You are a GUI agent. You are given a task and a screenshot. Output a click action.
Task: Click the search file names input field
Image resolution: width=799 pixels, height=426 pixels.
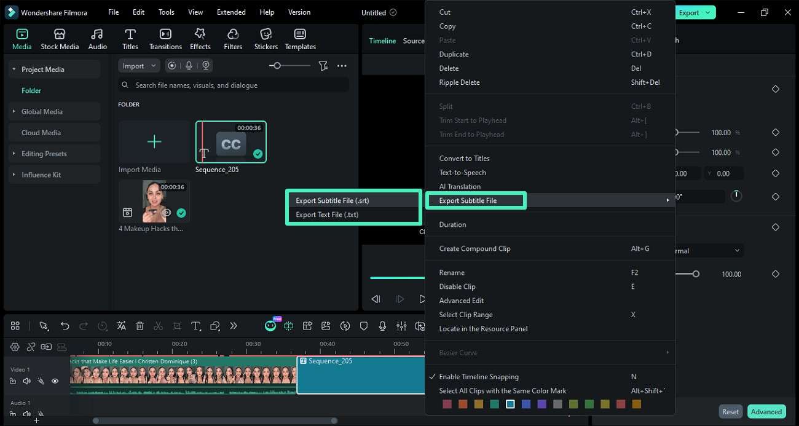tap(234, 85)
